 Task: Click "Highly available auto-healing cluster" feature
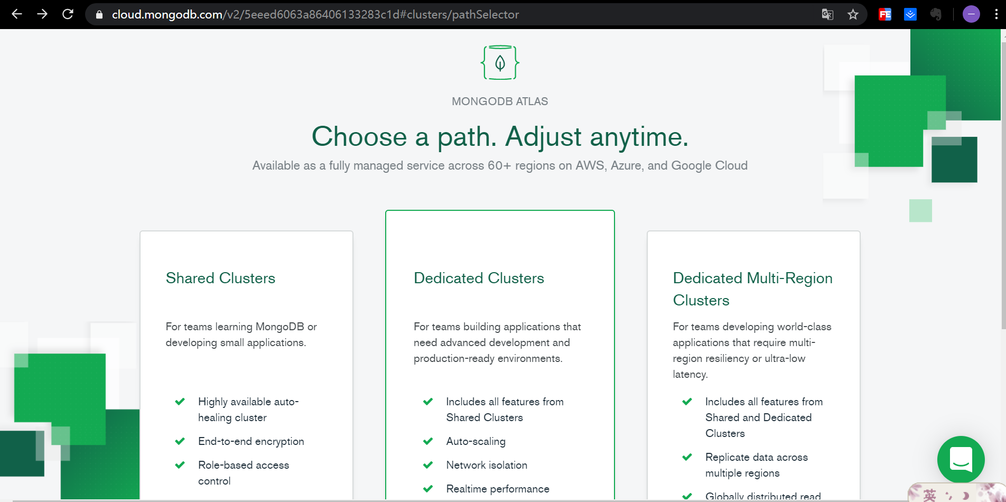tap(248, 410)
